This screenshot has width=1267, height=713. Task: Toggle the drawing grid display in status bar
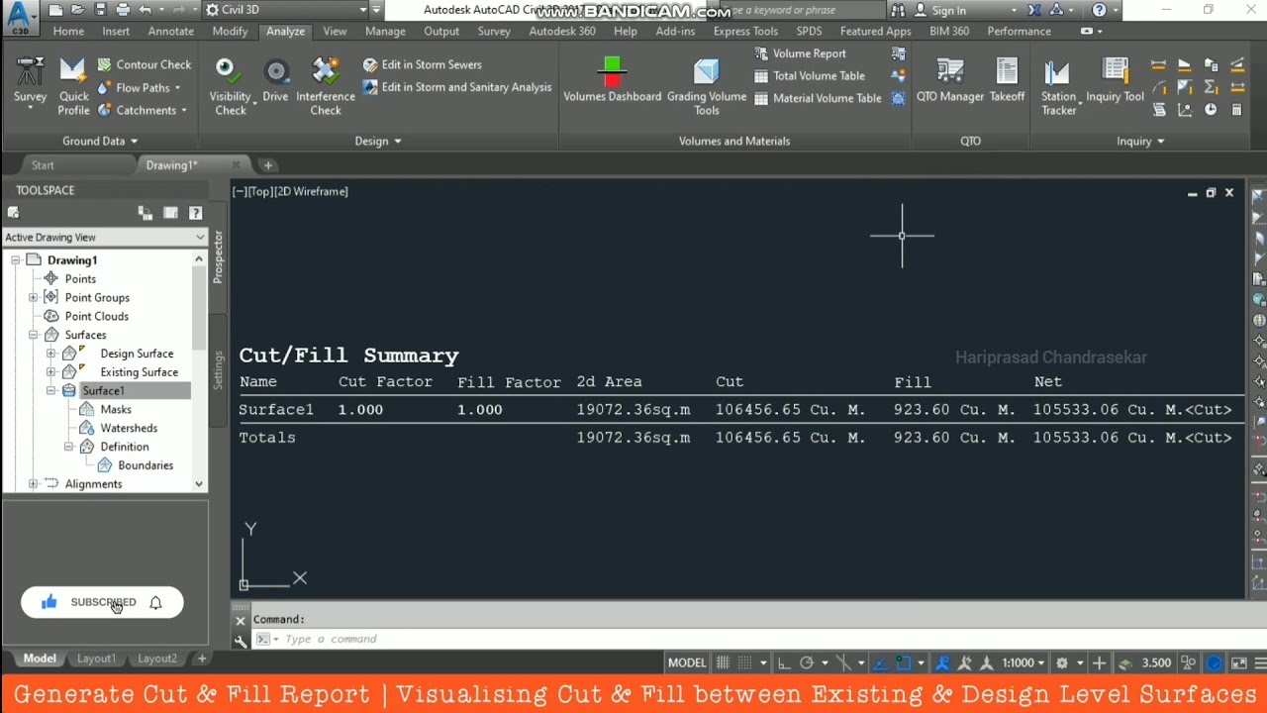coord(723,662)
